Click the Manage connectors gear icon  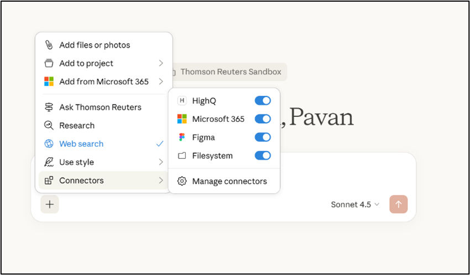[x=181, y=181]
